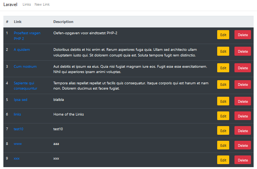Follow the Sapiente qui consequuntur link
257x169 pixels.
26,86
